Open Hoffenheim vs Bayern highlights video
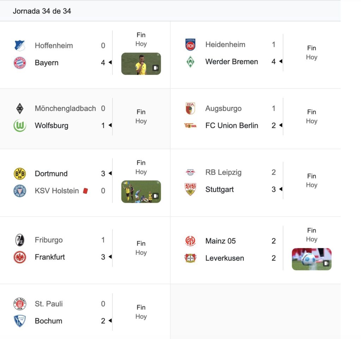The width and height of the screenshot is (361, 339). point(141,64)
